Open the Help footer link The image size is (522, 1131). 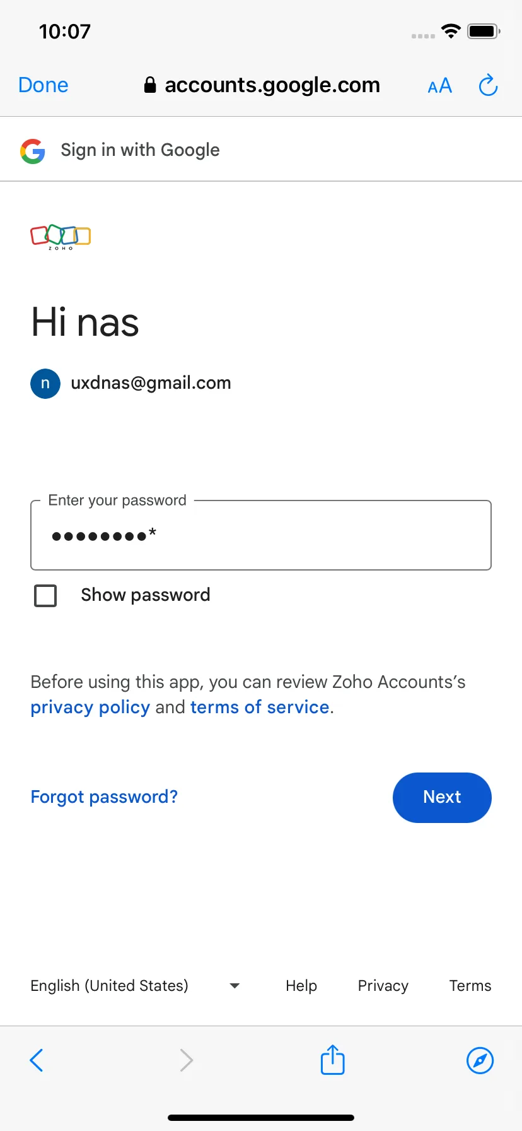coord(301,986)
